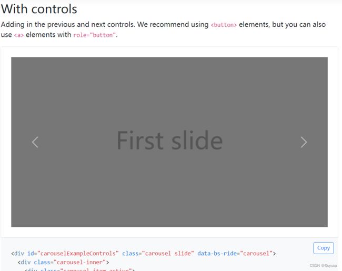Click the partially visible carousel-item active line
342x271 pixels.
pyautogui.click(x=79, y=269)
